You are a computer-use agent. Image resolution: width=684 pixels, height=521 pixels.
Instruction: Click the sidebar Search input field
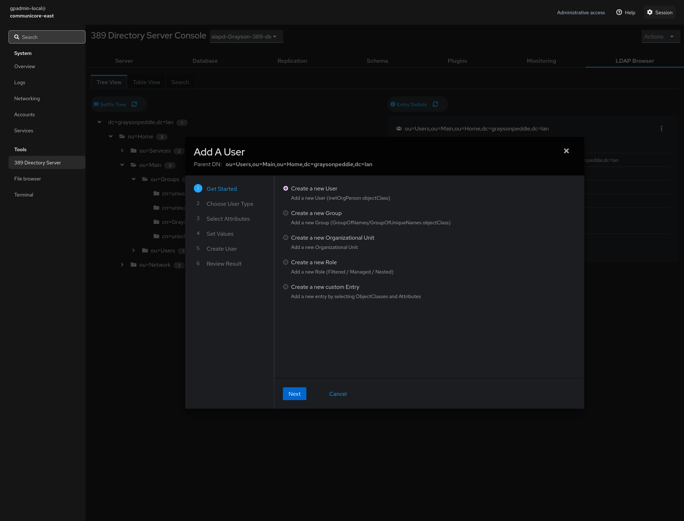coord(47,37)
